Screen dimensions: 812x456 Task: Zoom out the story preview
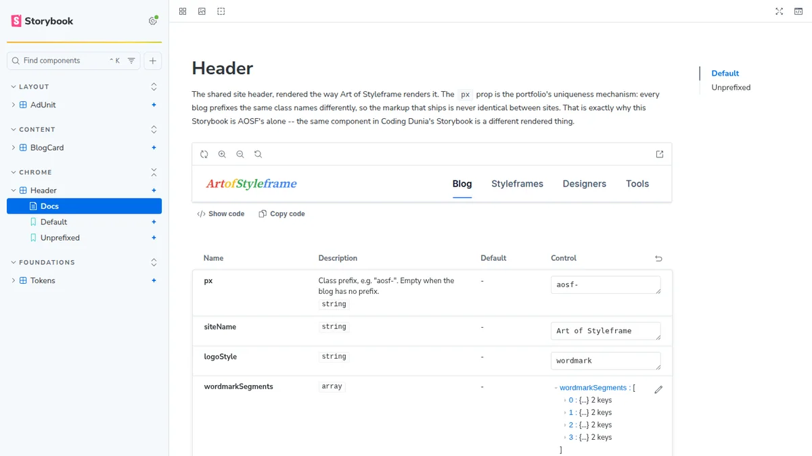pyautogui.click(x=240, y=154)
